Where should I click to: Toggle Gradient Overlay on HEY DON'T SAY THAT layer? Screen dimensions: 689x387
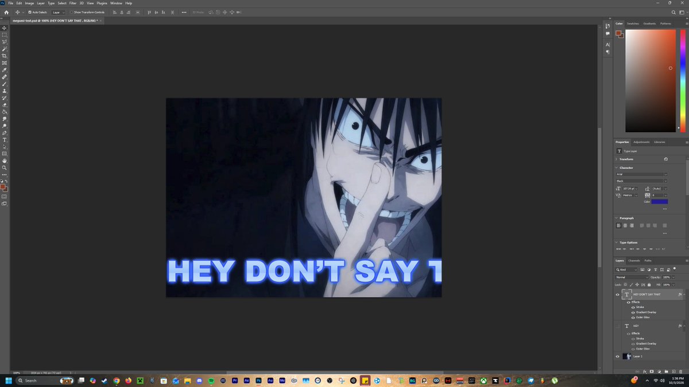coord(633,312)
